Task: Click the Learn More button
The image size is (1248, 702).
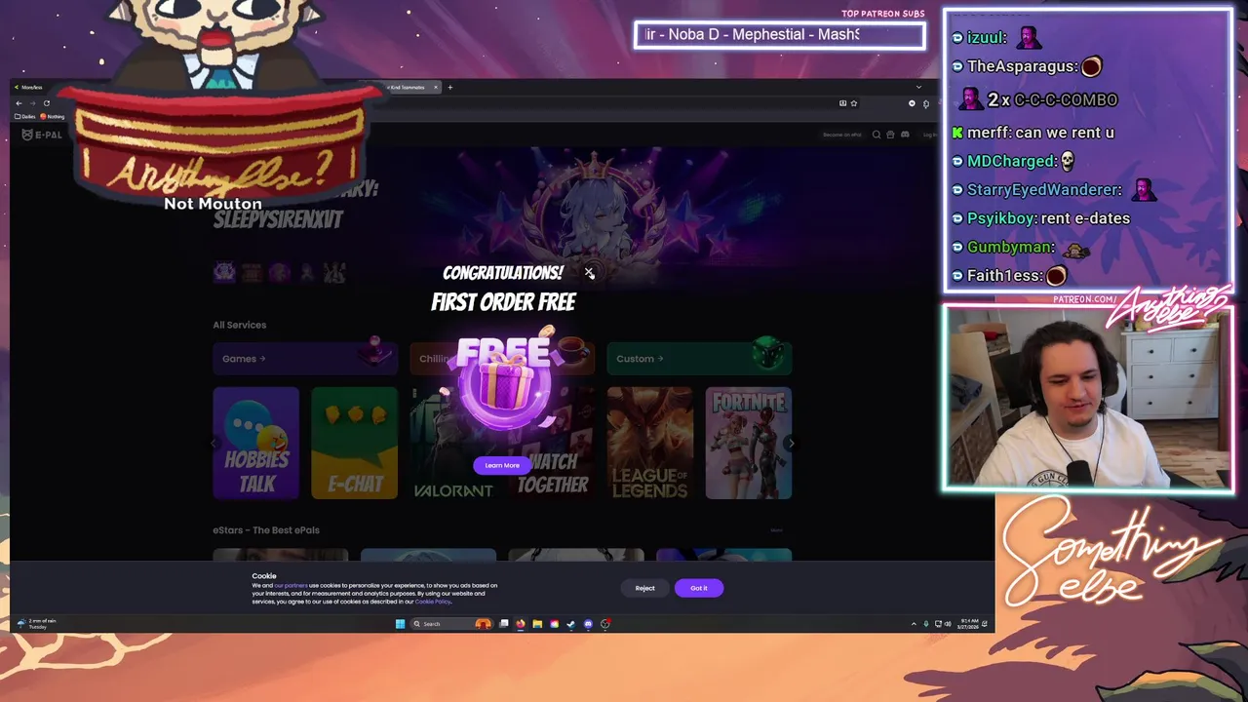Action: pyautogui.click(x=502, y=465)
